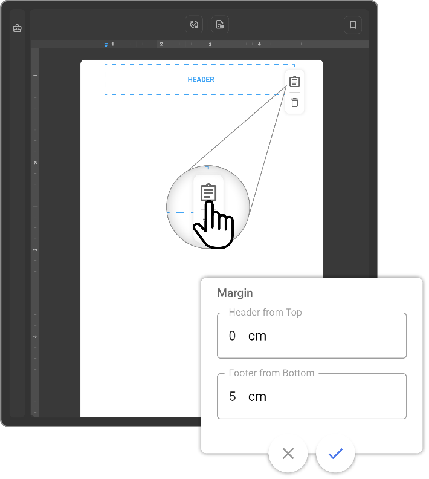Click the Header from Top input field
Image resolution: width=429 pixels, height=479 pixels.
tap(311, 336)
